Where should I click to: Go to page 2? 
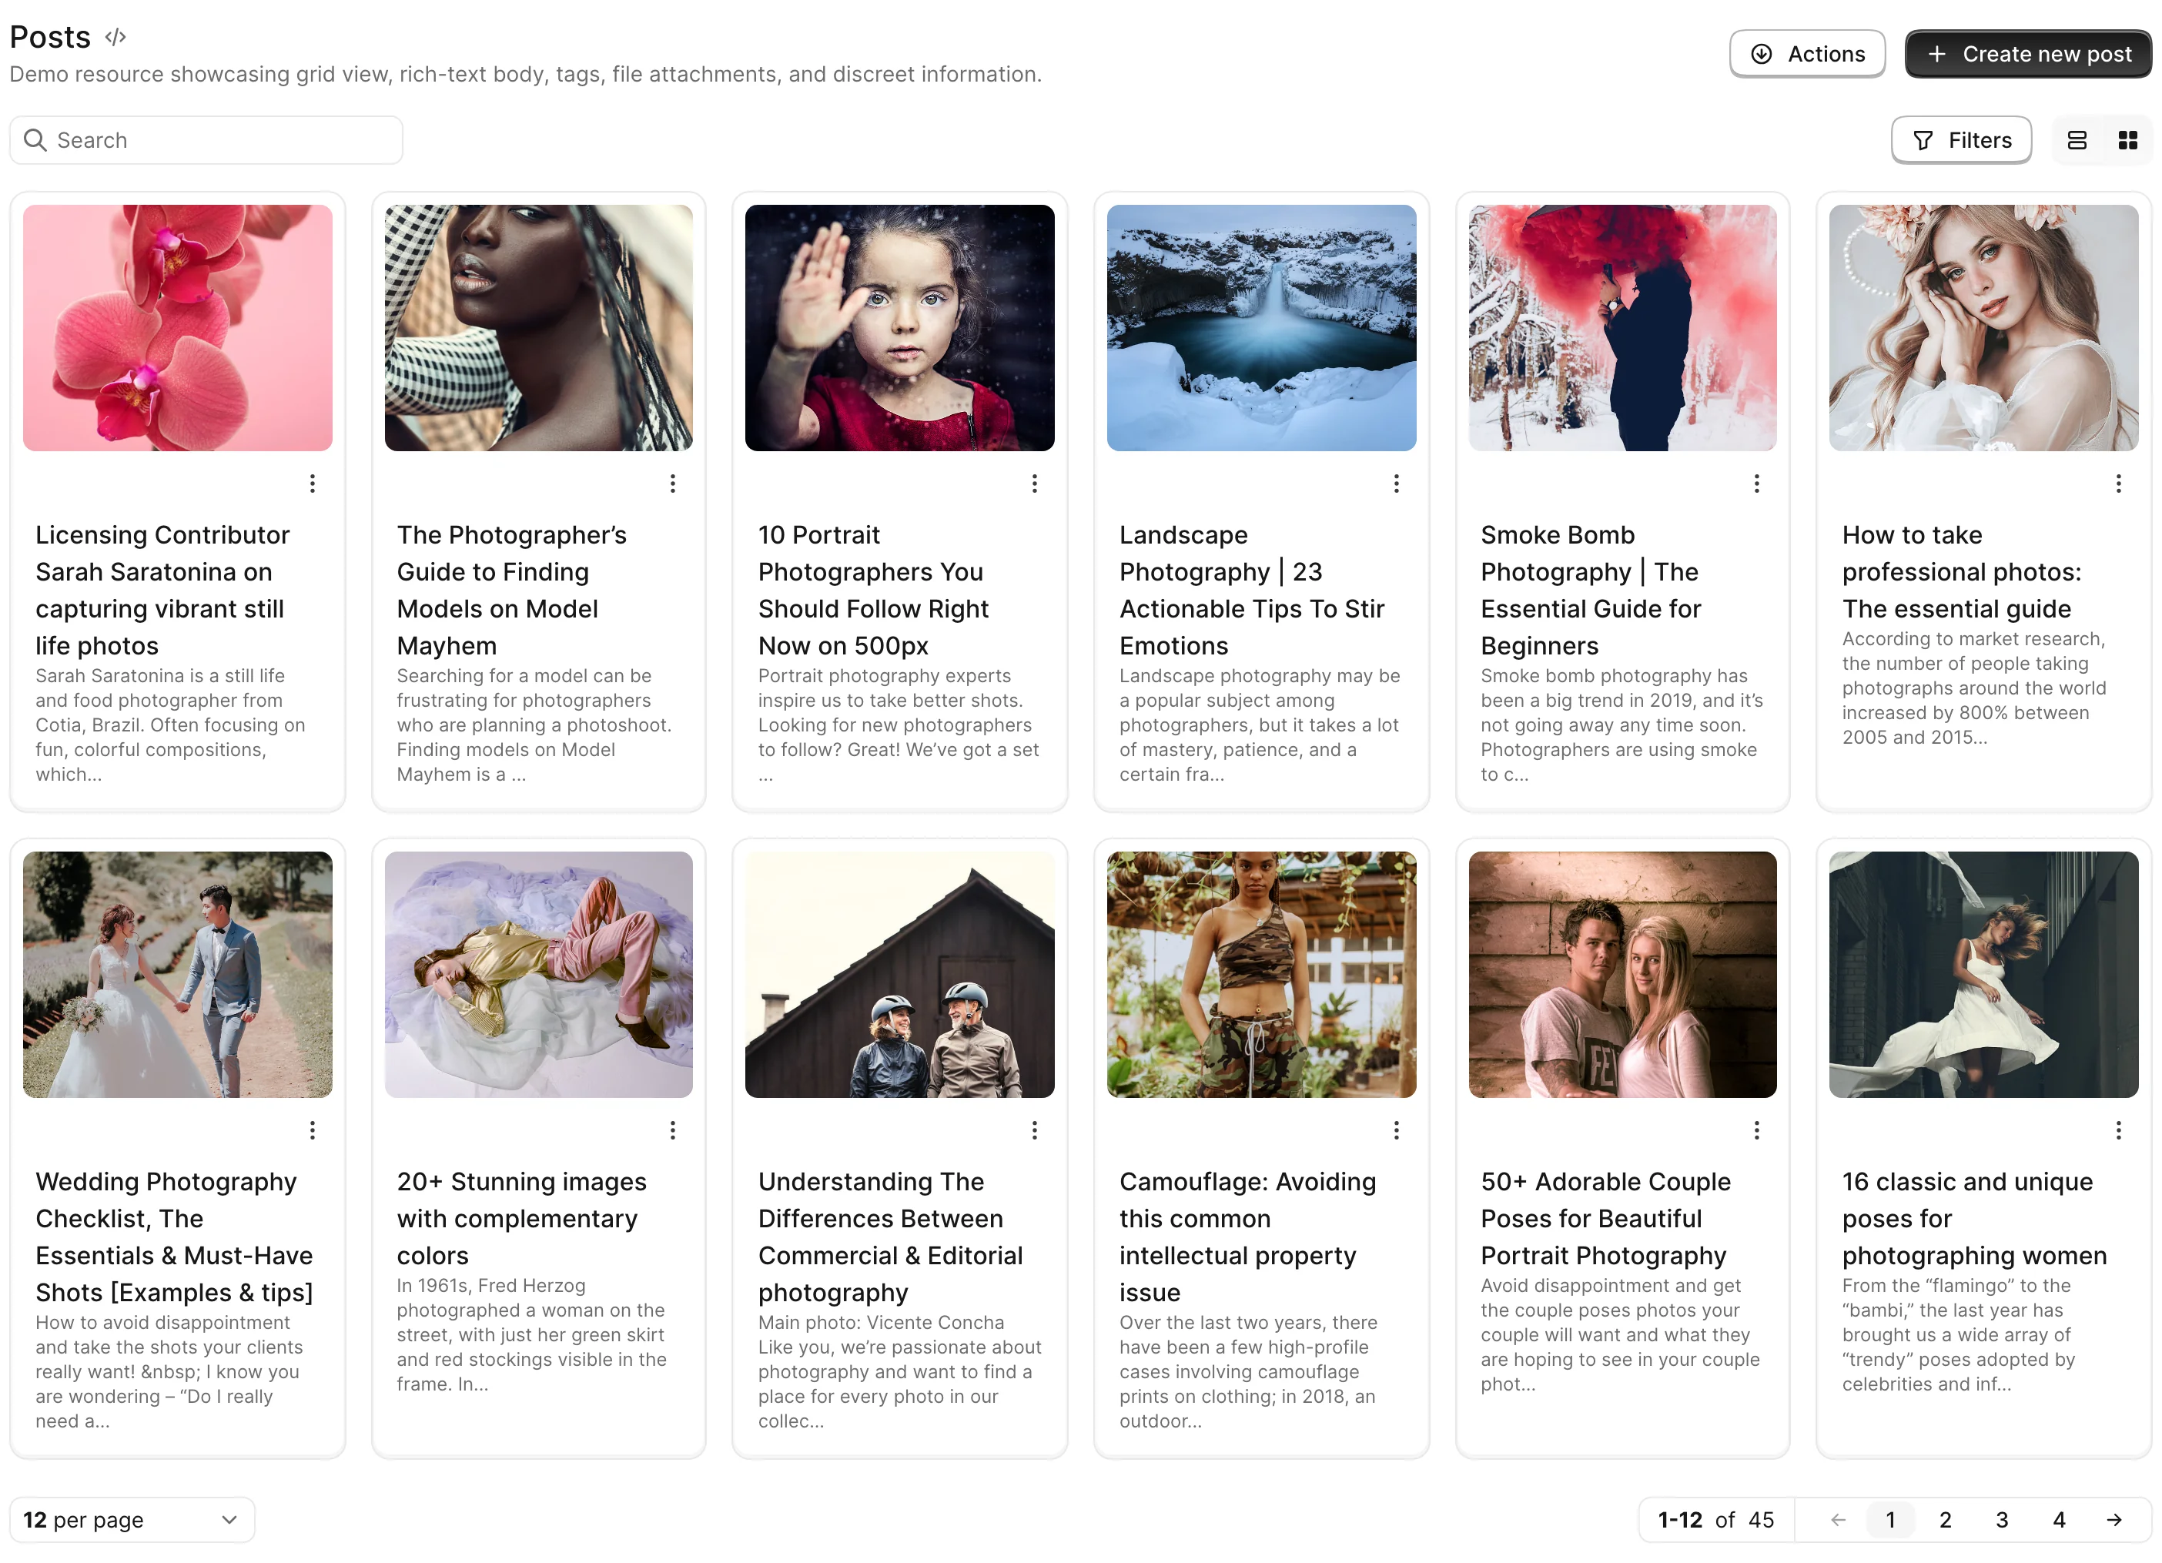(x=1945, y=1519)
